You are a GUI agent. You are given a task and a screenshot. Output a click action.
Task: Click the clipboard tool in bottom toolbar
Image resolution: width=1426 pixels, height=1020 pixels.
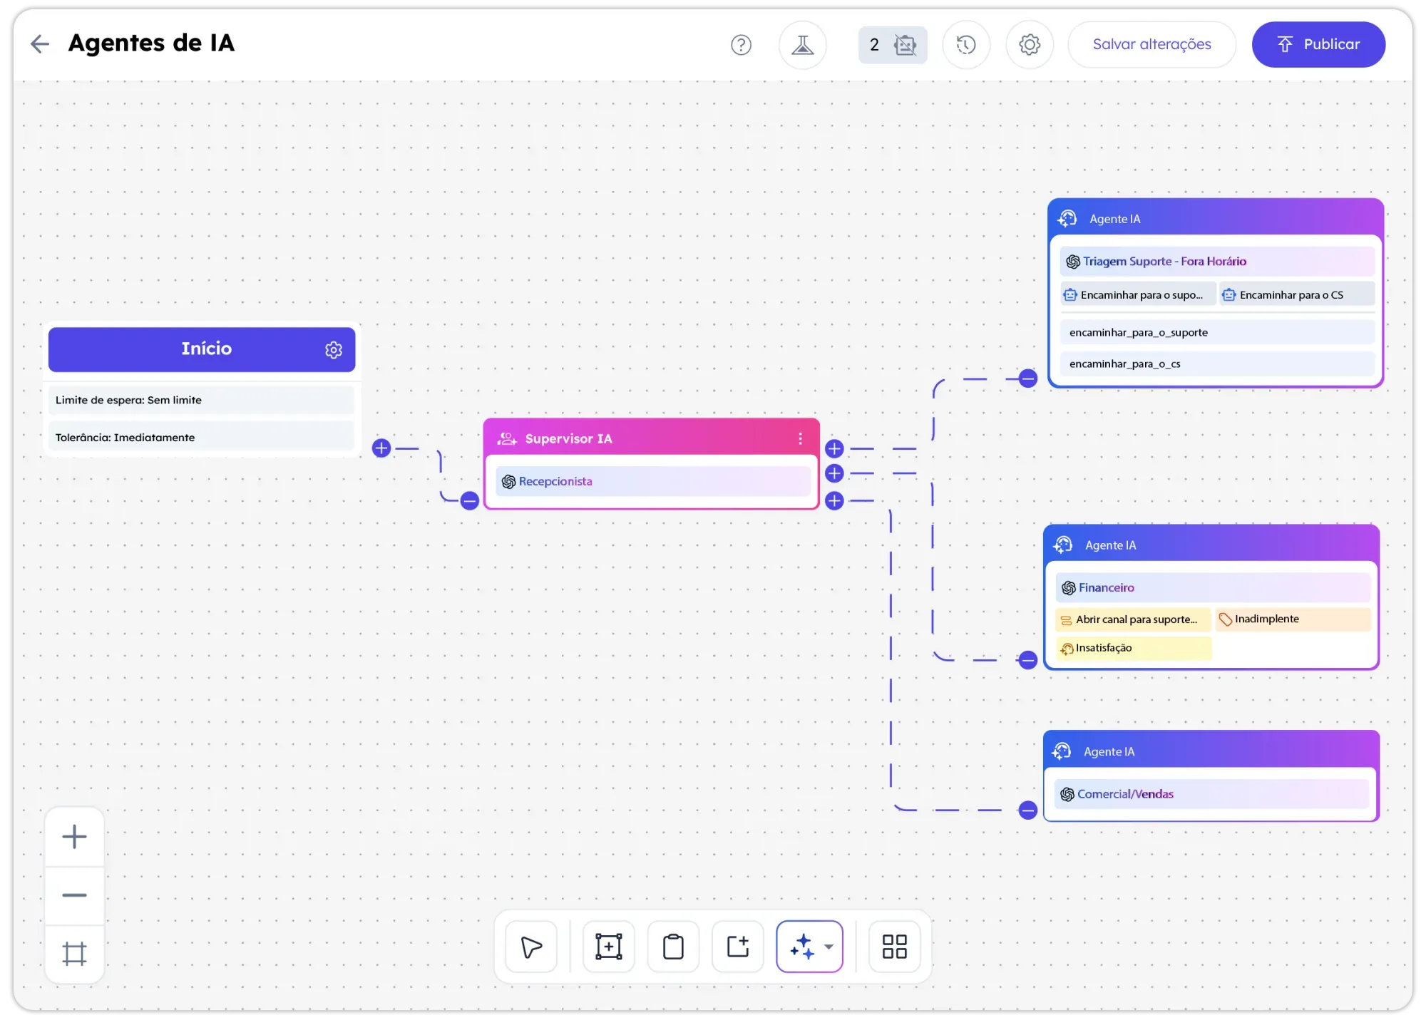pyautogui.click(x=672, y=947)
